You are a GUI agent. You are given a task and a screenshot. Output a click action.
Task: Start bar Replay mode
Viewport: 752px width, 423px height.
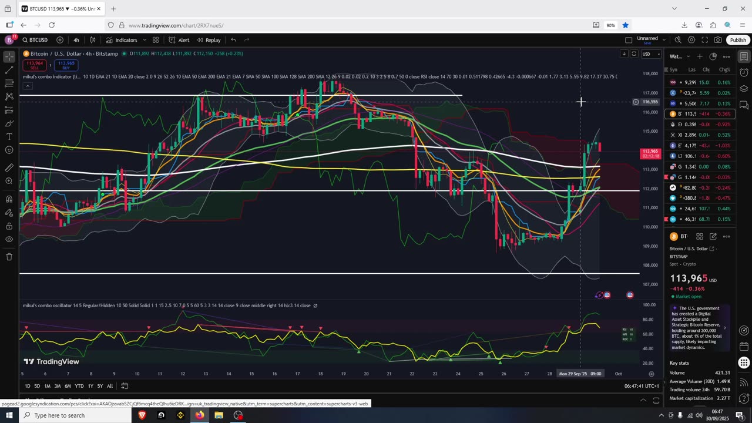pos(209,40)
